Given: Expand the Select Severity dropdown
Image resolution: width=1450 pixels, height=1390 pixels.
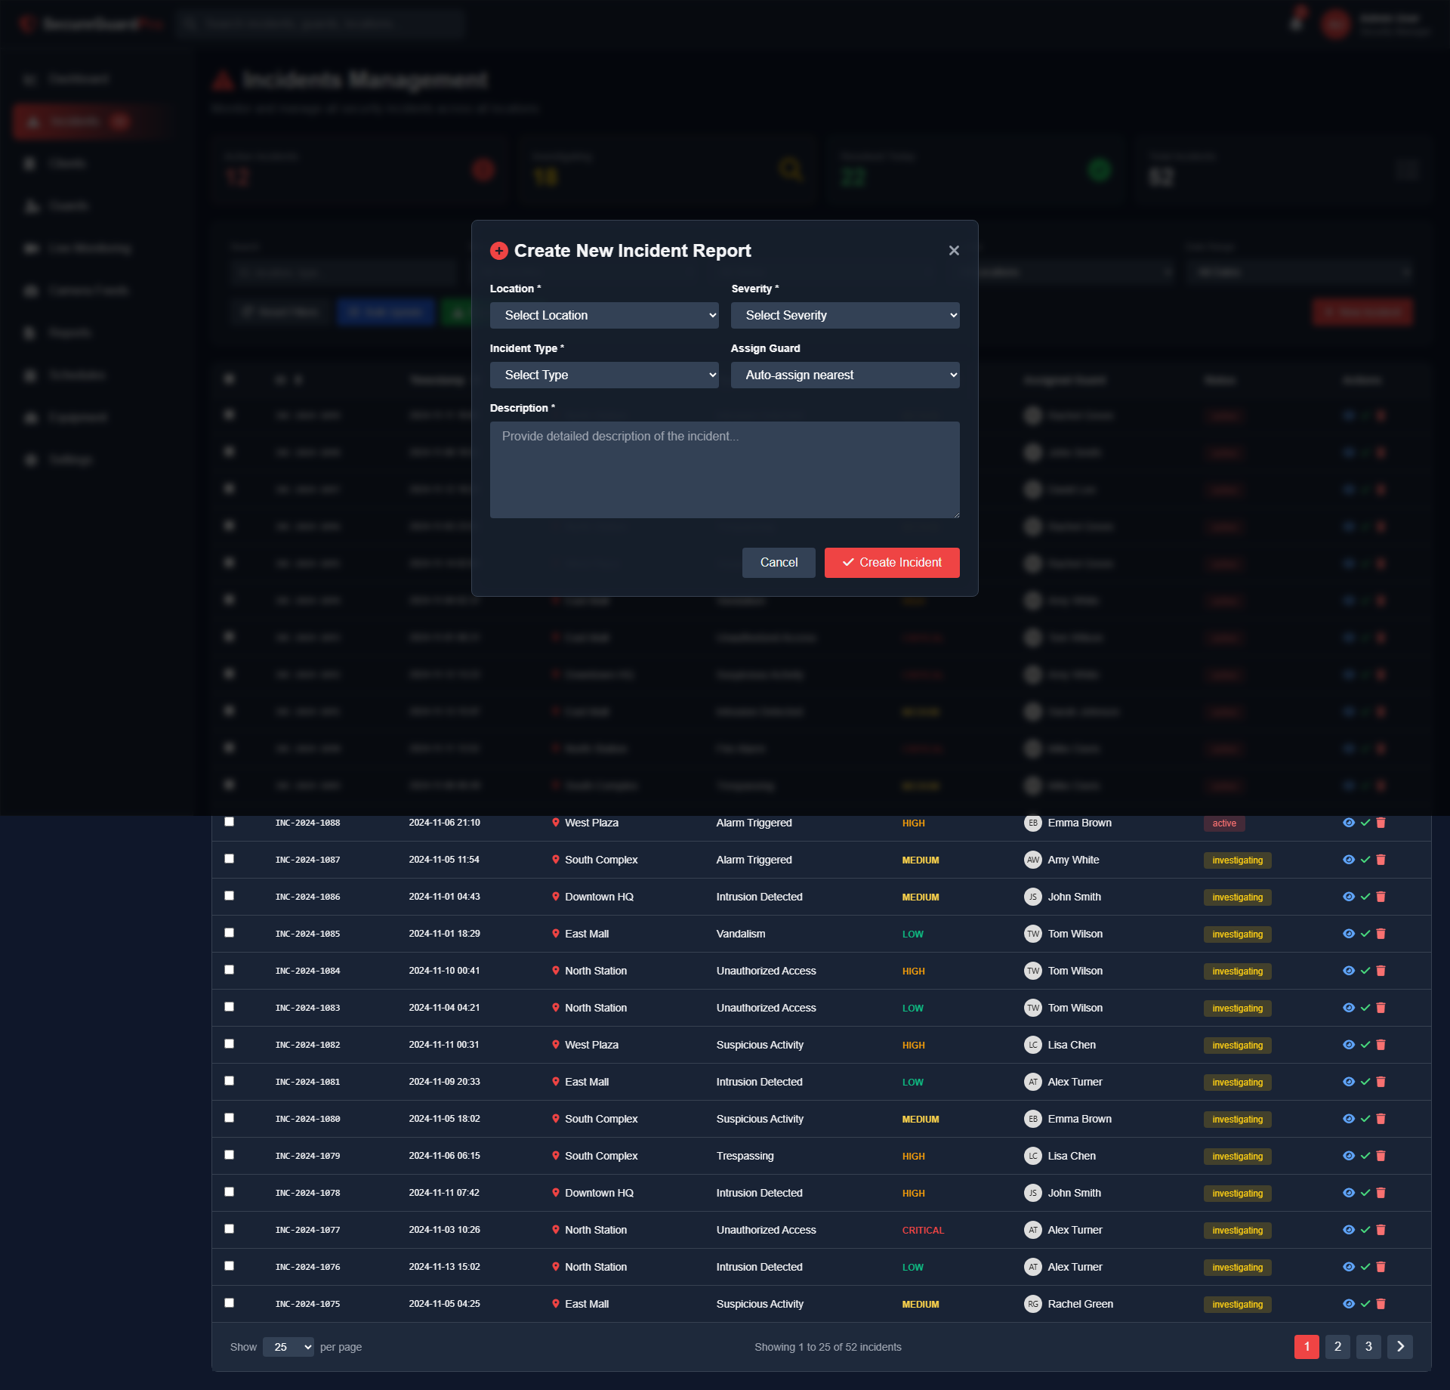Looking at the screenshot, I should click(x=845, y=315).
